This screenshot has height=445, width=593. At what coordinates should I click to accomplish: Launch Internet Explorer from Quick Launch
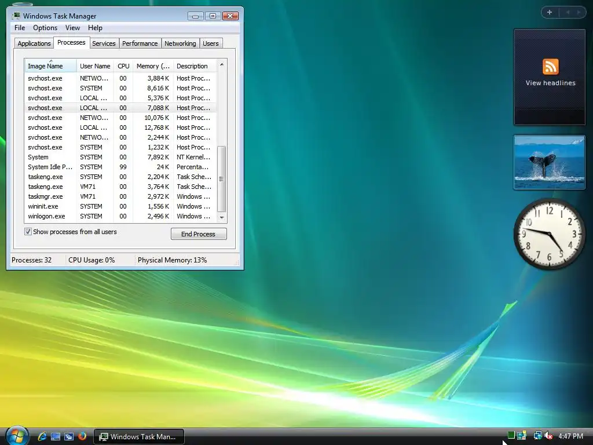pos(42,436)
